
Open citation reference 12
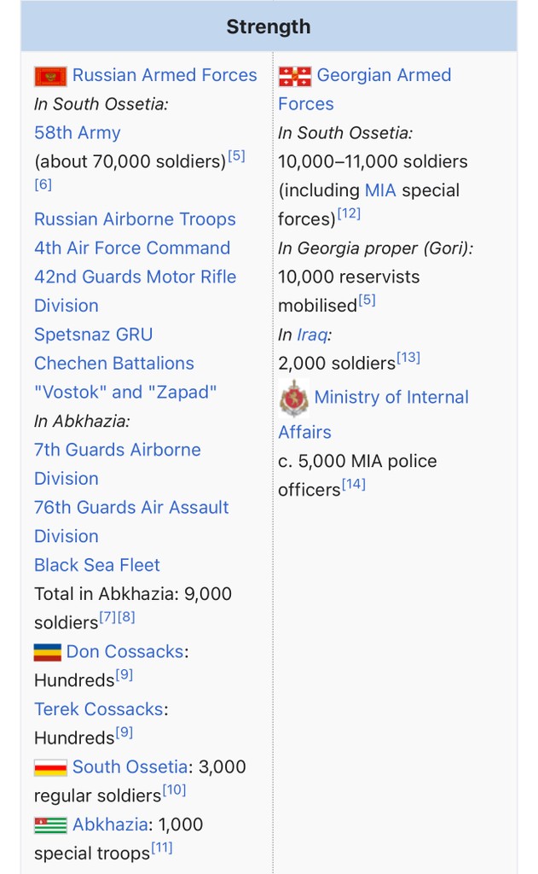(x=350, y=213)
